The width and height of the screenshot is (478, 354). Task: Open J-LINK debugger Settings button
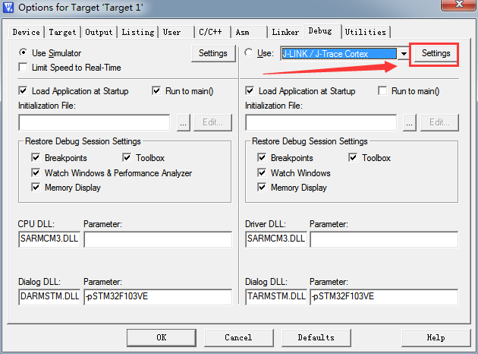tap(436, 53)
